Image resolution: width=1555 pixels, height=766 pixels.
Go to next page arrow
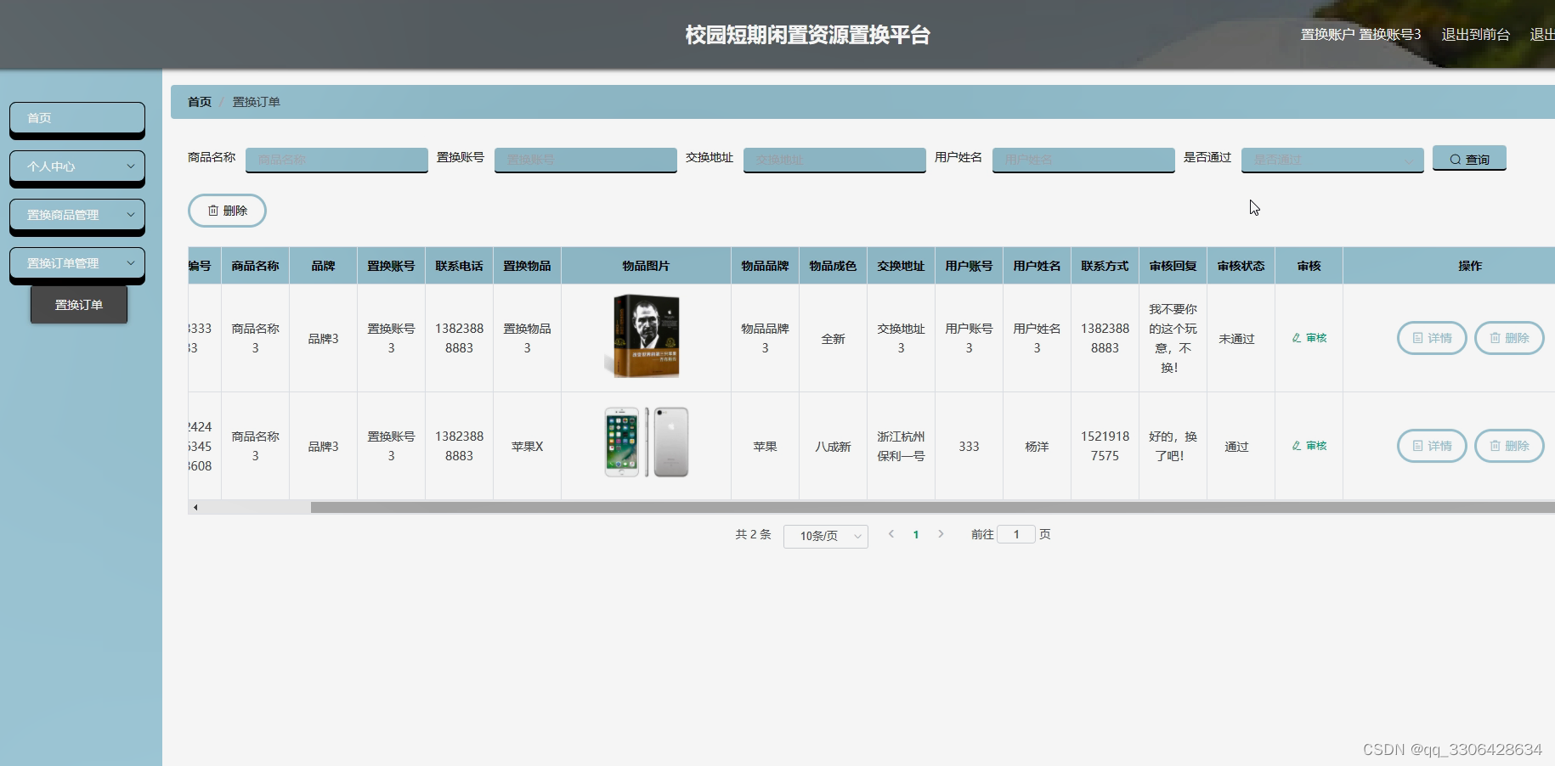(x=941, y=534)
